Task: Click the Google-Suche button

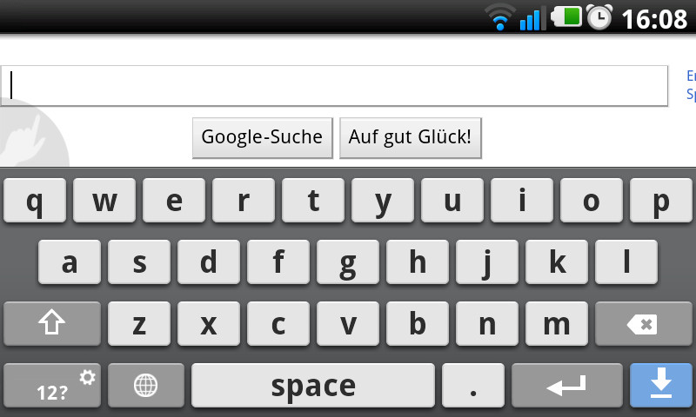Action: (263, 137)
